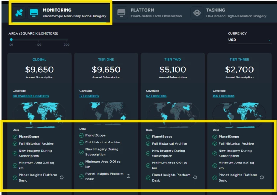Click Tier Two Planet Insights Platform check icon

[x=148, y=178]
